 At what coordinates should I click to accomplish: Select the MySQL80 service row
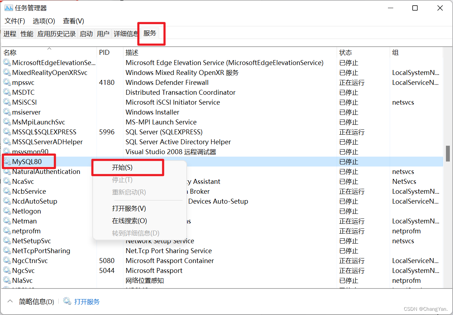[222, 162]
